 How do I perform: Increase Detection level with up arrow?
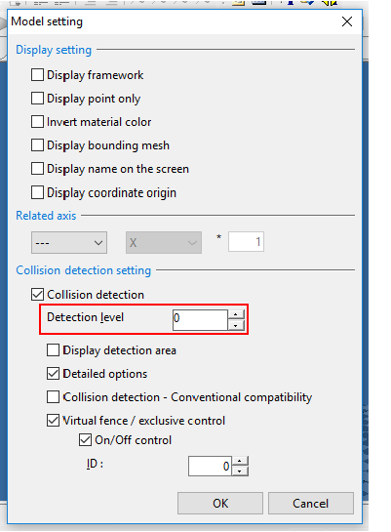coord(236,314)
